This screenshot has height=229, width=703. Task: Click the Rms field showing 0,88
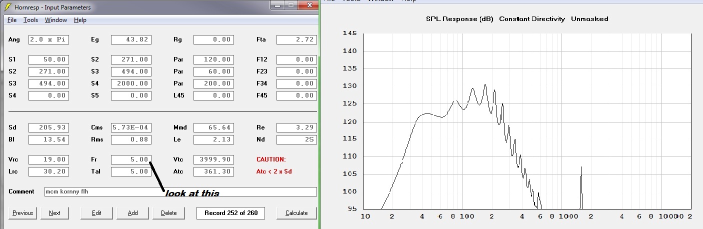tap(131, 139)
